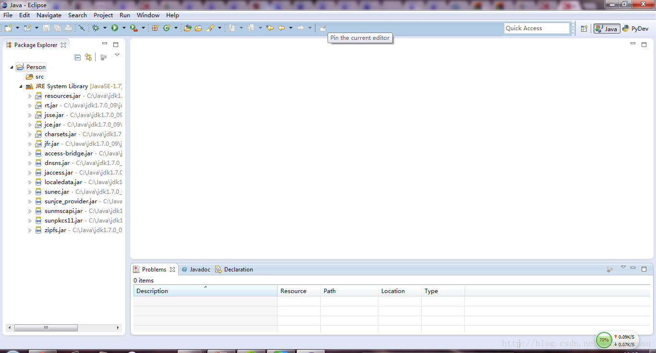Toggle Skip All Breakpoints in toolbar

(82, 28)
